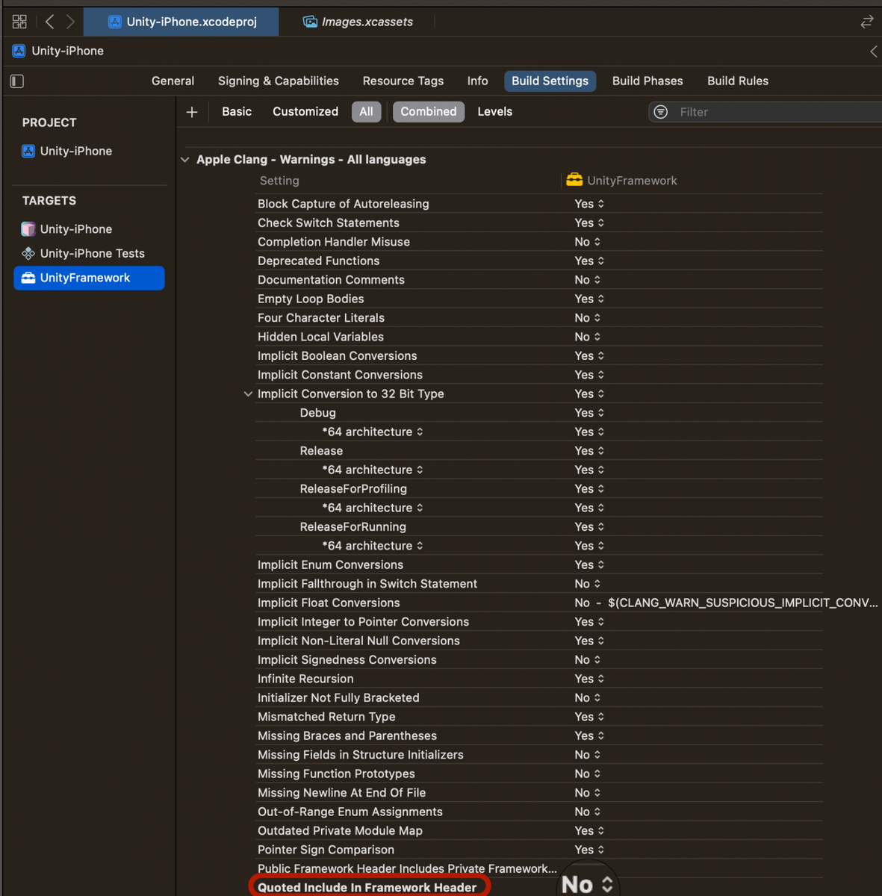Select Missing Newline At End Of File setting

(x=341, y=793)
